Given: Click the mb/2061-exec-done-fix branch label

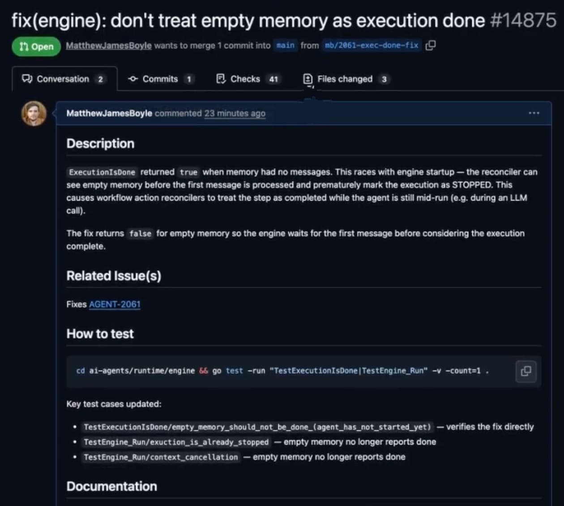Looking at the screenshot, I should pos(372,45).
